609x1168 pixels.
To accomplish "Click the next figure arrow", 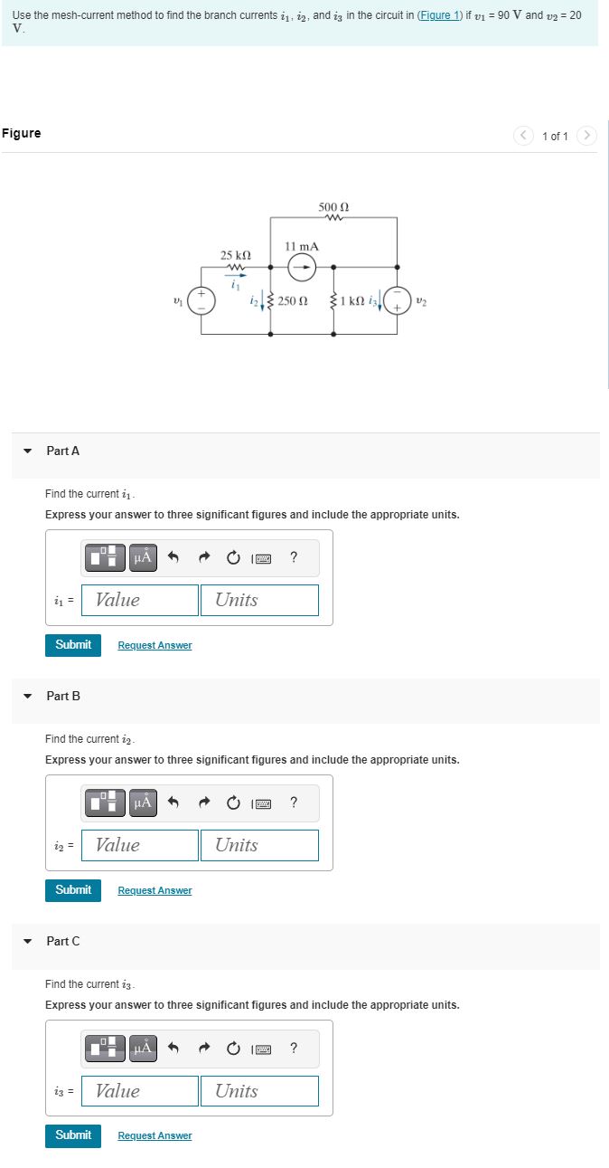I will (586, 136).
